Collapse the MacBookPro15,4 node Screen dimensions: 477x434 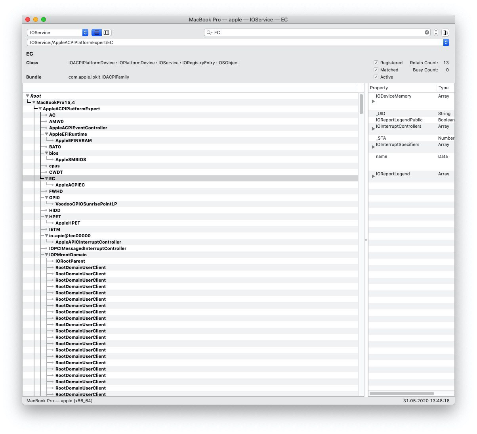pyautogui.click(x=34, y=102)
